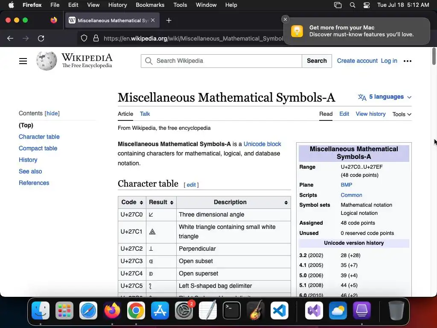Click the Log in link
Viewport: 437px width, 328px height.
389,61
